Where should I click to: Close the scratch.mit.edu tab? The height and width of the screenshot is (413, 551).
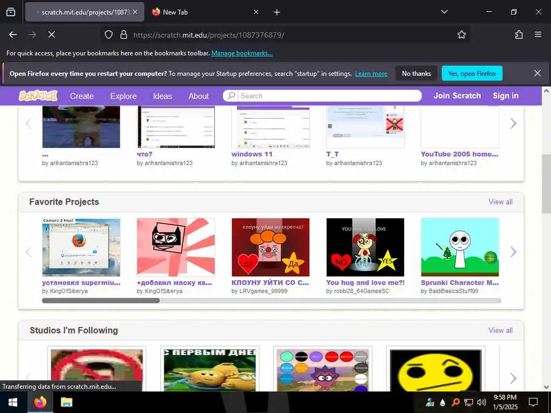coord(135,12)
